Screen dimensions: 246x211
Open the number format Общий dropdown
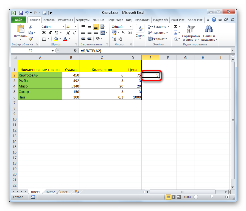pyautogui.click(x=130, y=27)
